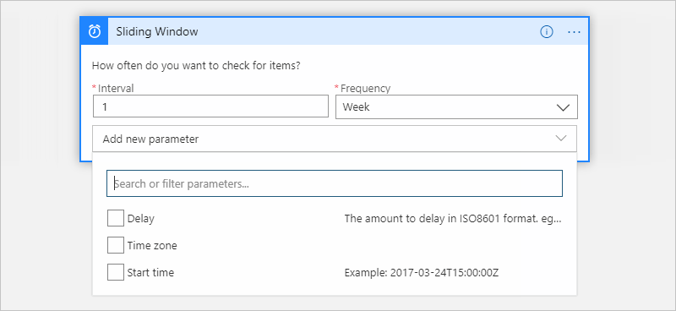Click the Start time example timestamp text
Image resolution: width=676 pixels, height=311 pixels.
(x=422, y=273)
